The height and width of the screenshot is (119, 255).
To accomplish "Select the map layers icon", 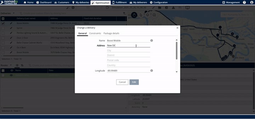I will pyautogui.click(x=147, y=15).
